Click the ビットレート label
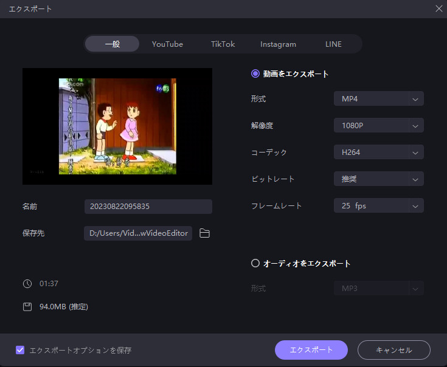 click(272, 179)
